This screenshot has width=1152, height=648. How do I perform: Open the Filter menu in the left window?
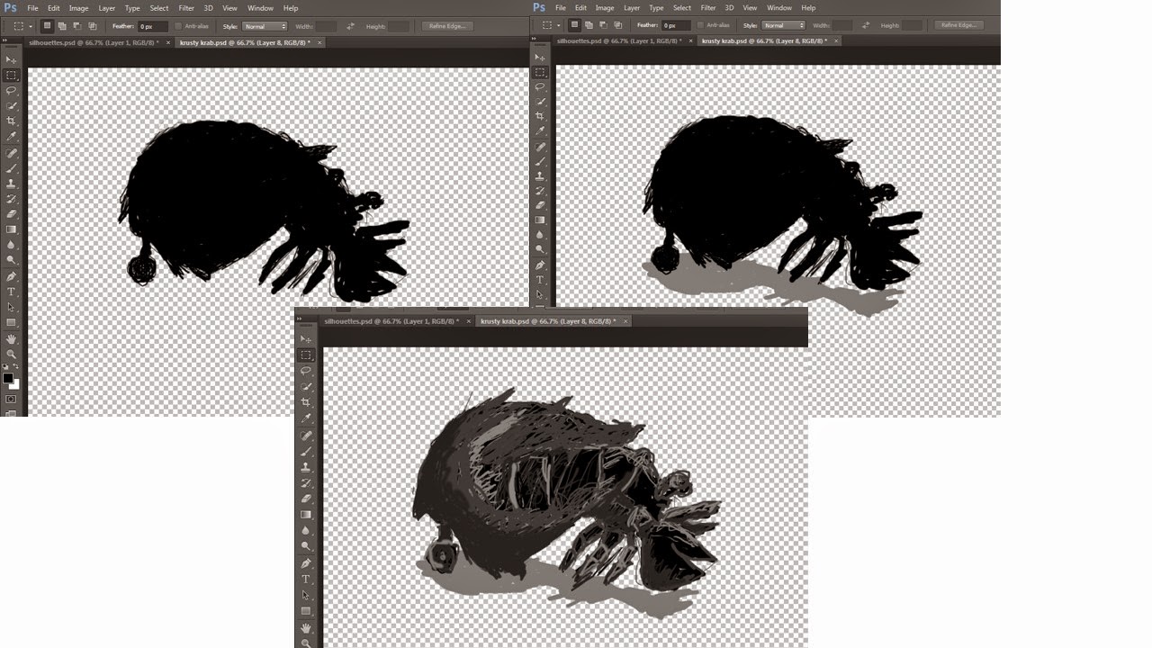(x=186, y=8)
